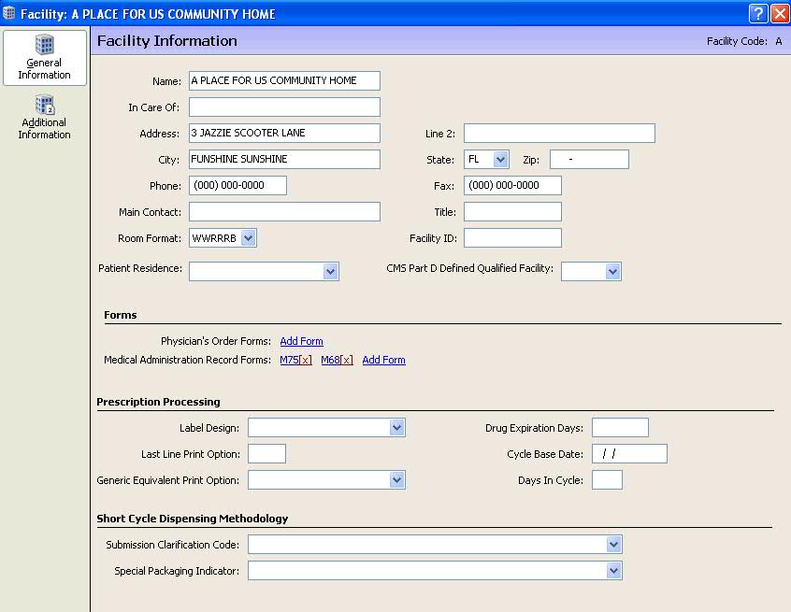Click the Drug Expiration Days field

(620, 428)
